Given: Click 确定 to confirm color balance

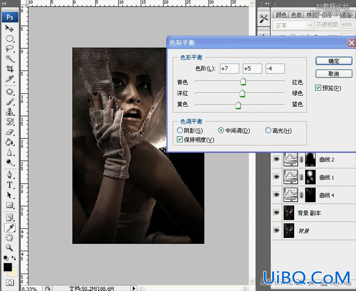Looking at the screenshot, I should 334,61.
